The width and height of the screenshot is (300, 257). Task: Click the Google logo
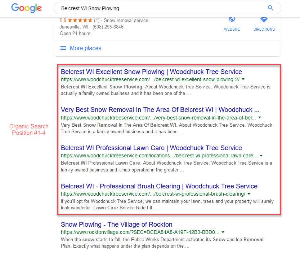point(26,8)
